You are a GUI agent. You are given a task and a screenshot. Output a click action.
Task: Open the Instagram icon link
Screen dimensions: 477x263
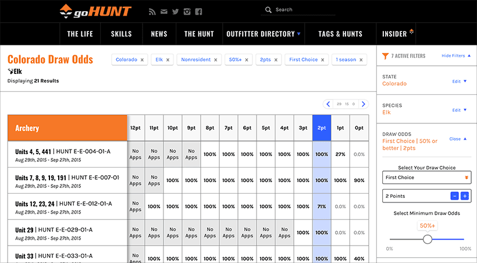187,12
